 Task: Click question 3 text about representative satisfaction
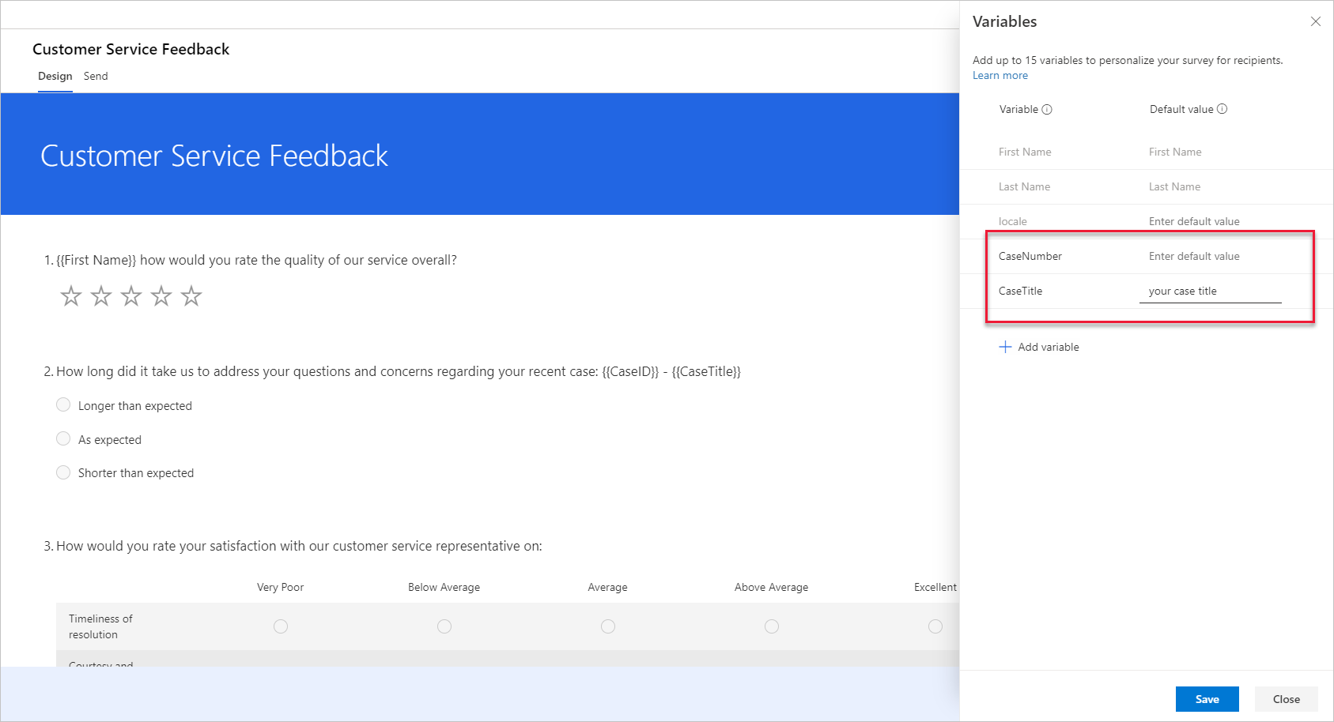point(299,546)
